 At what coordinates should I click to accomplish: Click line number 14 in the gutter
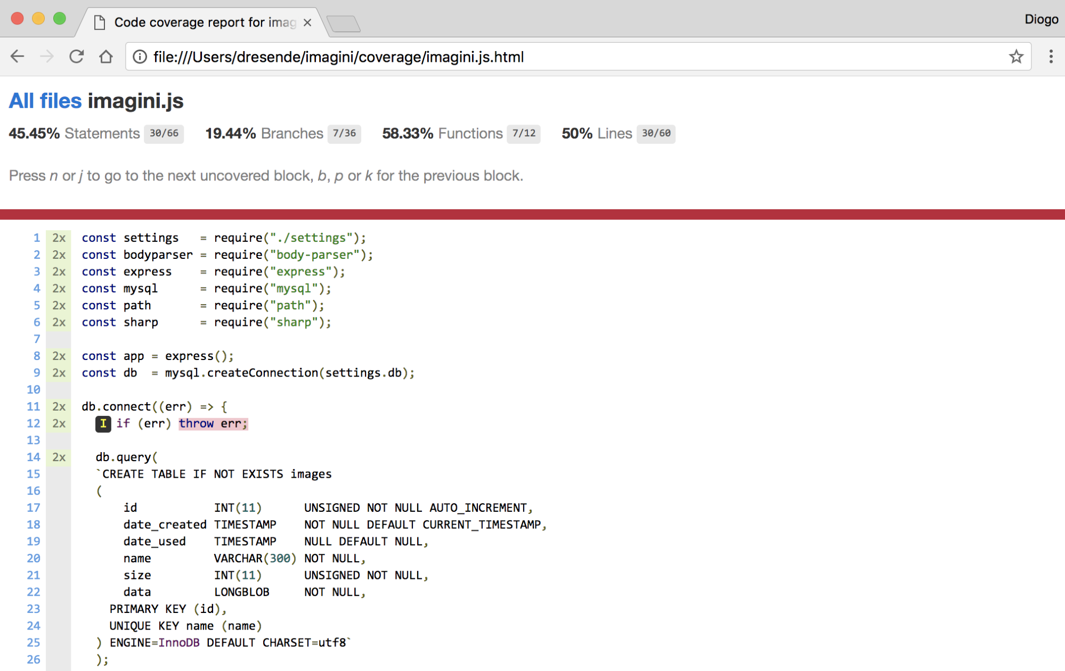click(x=34, y=457)
